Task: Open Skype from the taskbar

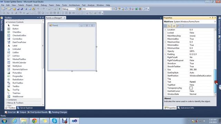Action: [x=55, y=121]
